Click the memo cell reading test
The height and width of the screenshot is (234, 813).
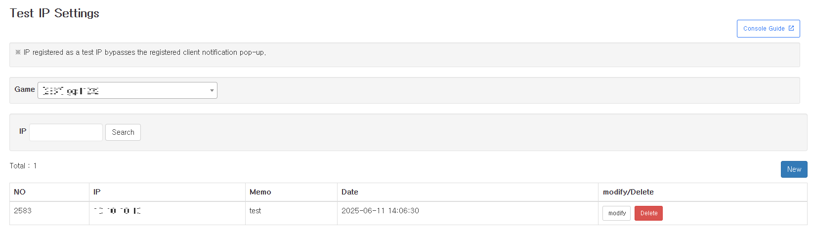pos(255,211)
